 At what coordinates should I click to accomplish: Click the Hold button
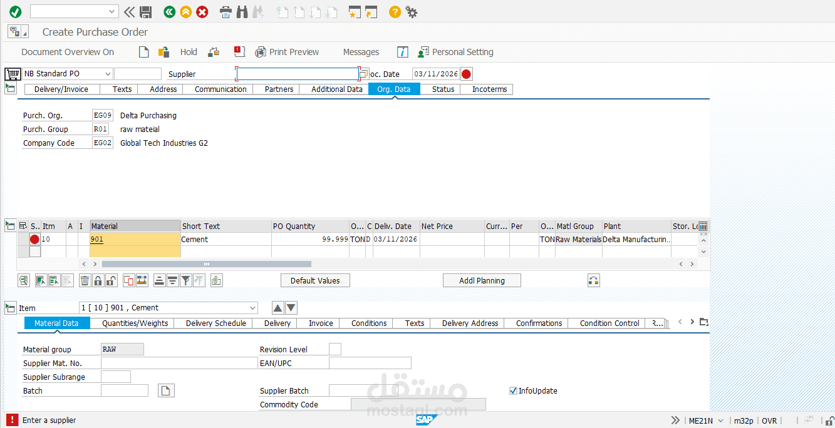click(x=189, y=52)
